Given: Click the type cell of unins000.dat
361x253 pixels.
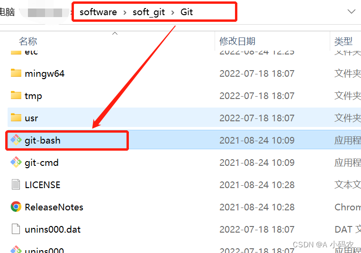Looking at the screenshot, I should [348, 229].
